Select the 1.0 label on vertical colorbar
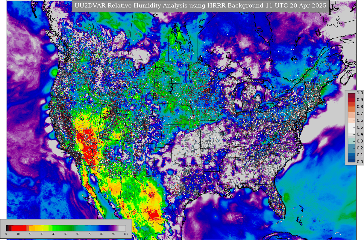Viewport: 364px width, 240px height. click(360, 93)
